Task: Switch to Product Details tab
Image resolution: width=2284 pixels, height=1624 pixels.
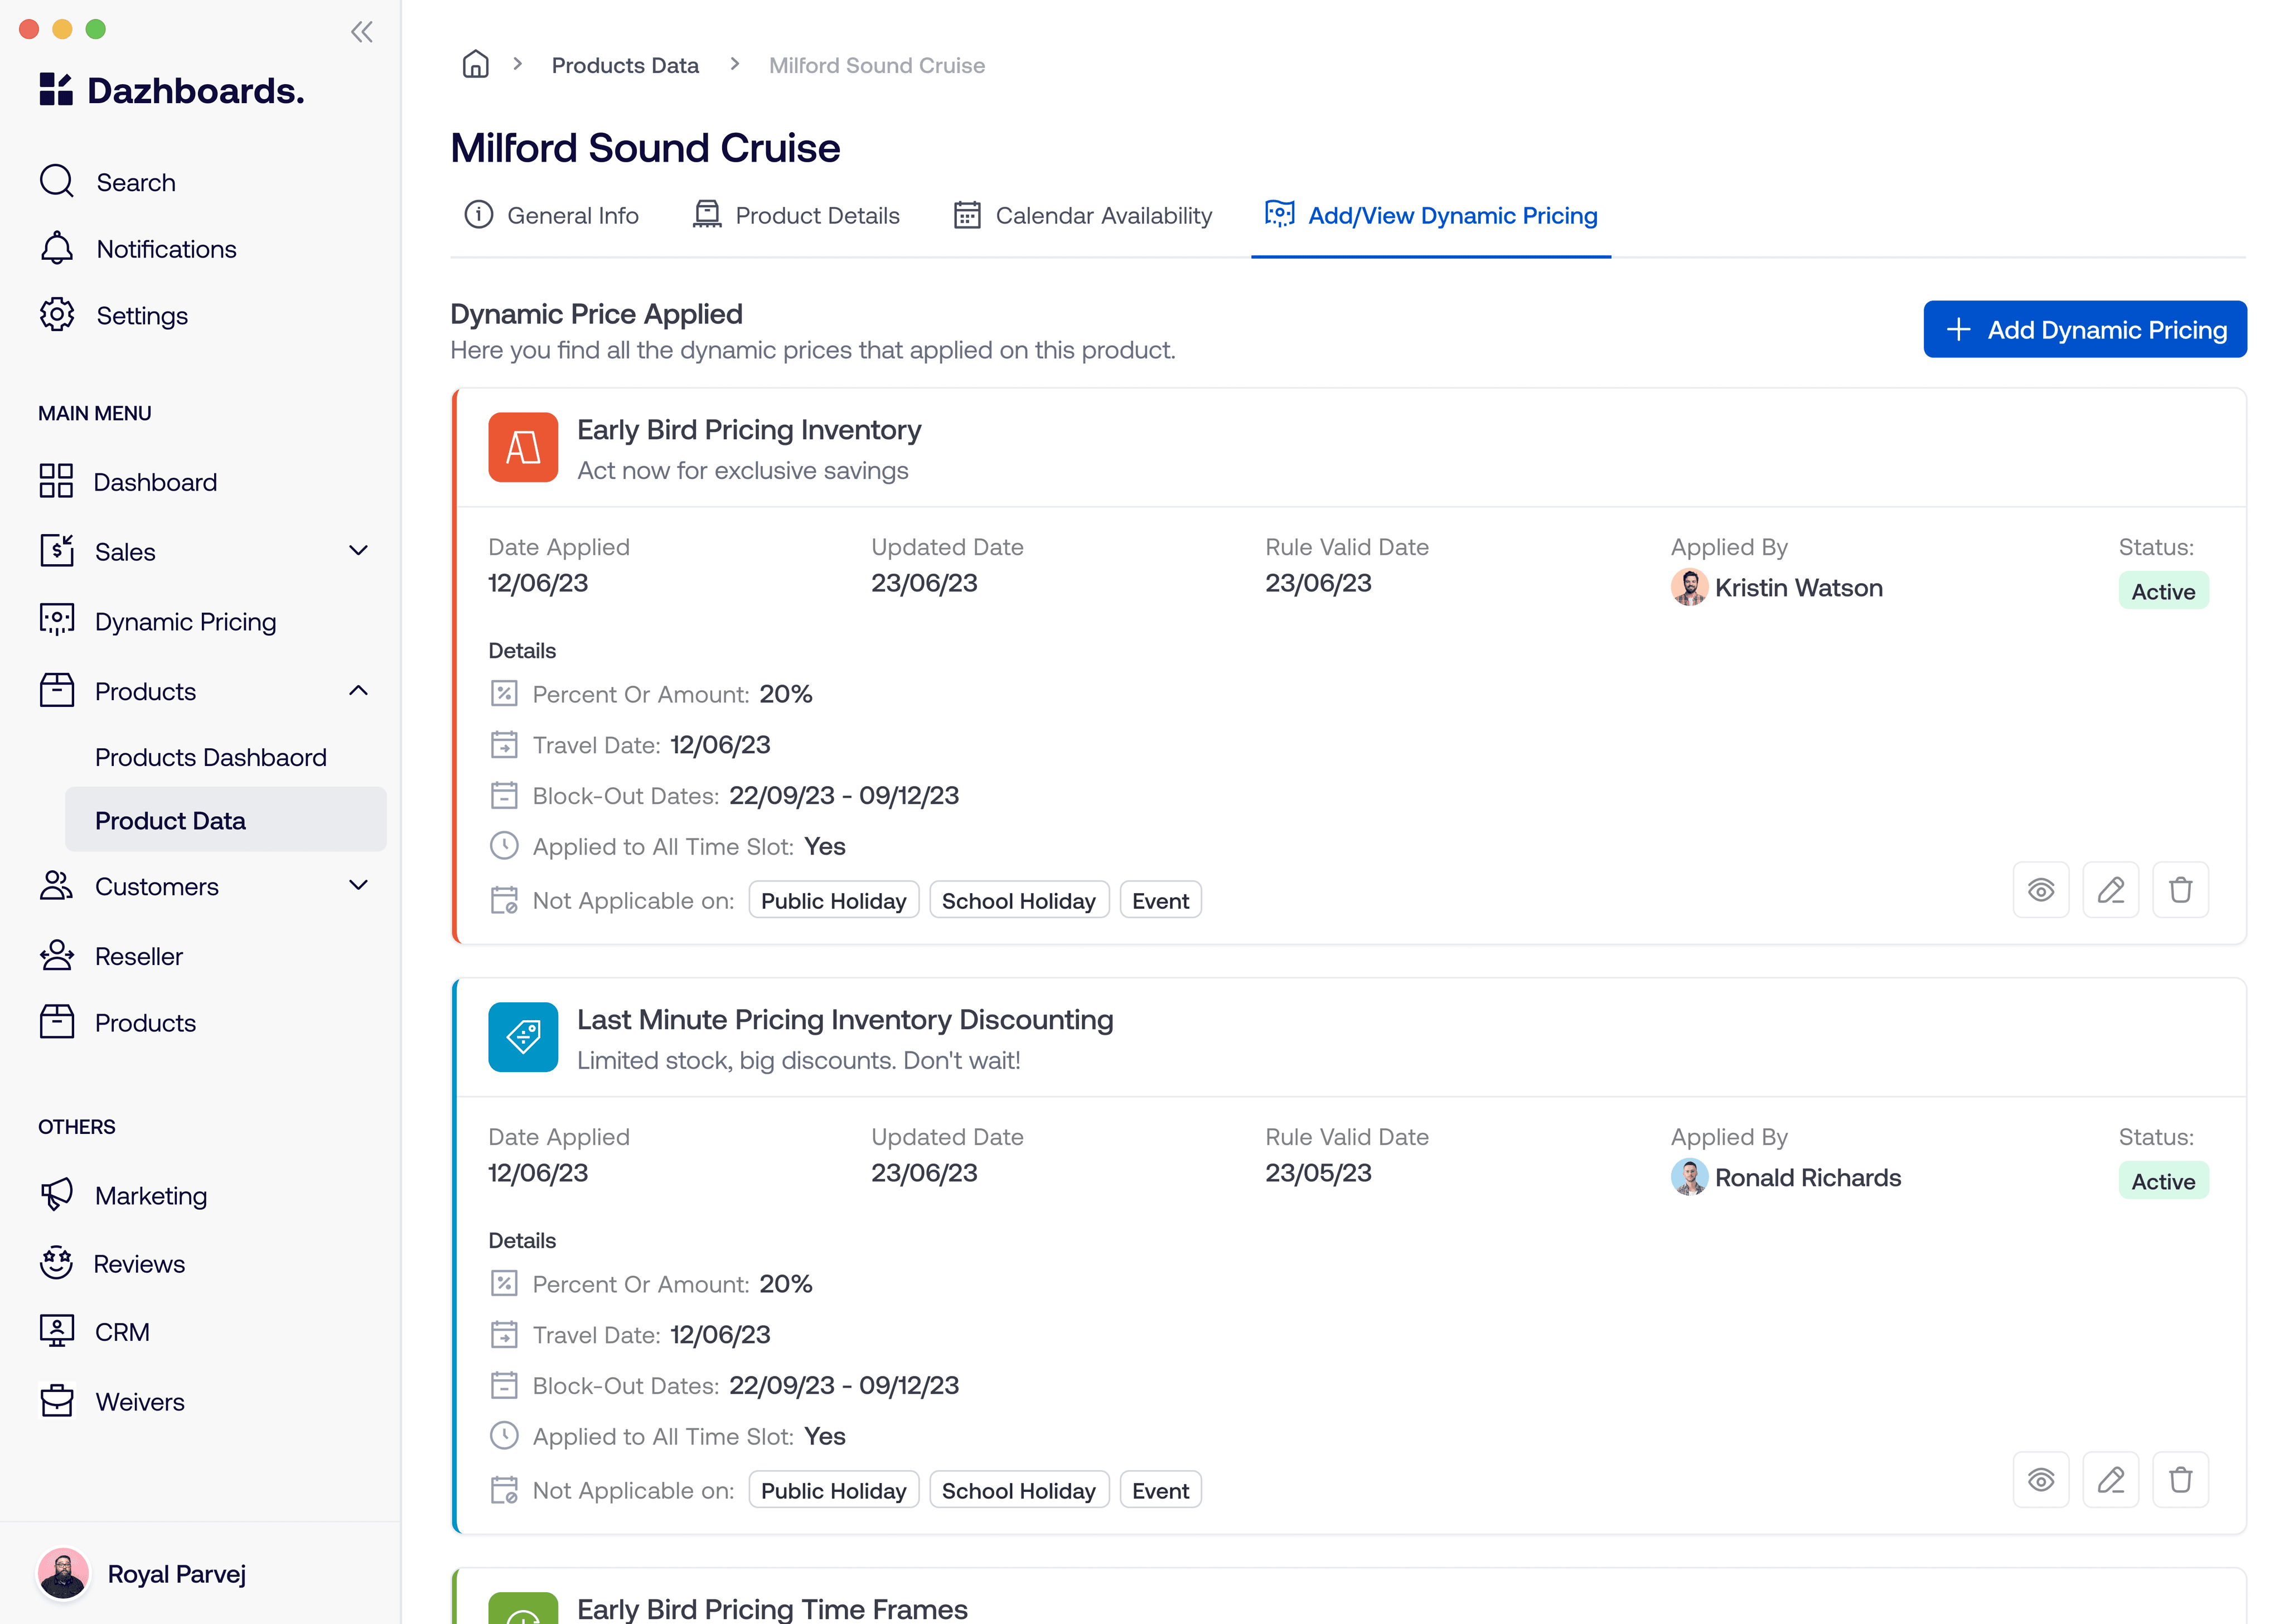Action: [x=796, y=216]
